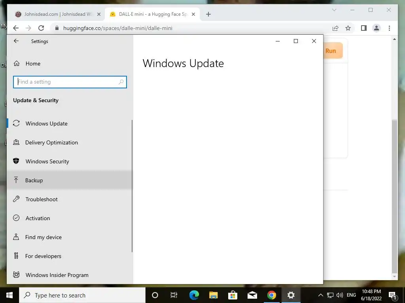Screen dimensions: 405x303
Task: Click the Activation checkmark circle icon
Action: coord(16,218)
